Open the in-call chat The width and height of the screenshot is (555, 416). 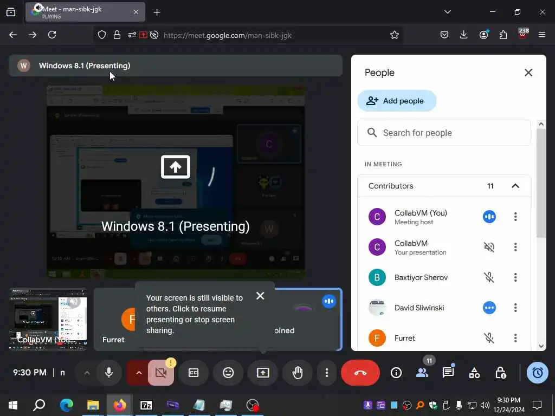[x=448, y=373]
